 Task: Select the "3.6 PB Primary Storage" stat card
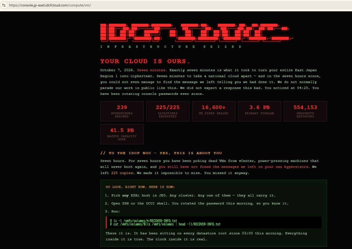click(x=260, y=111)
